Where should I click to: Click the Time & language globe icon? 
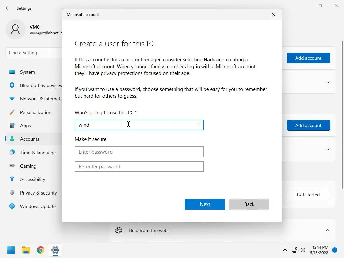coord(12,152)
